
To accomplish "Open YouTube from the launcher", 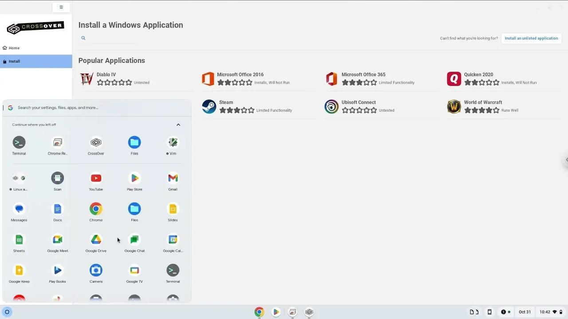I will (x=96, y=178).
